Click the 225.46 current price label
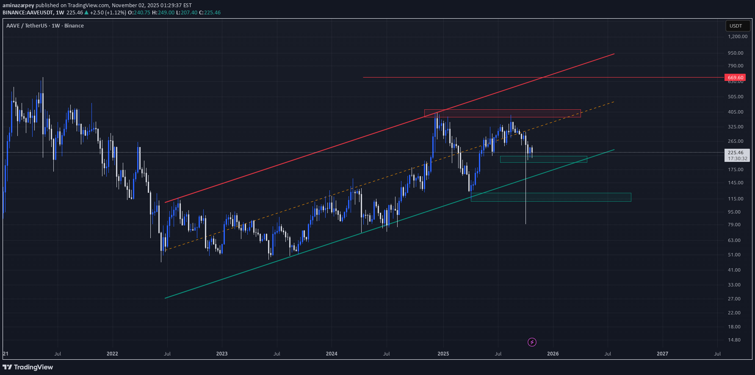Viewport: 755px width, 375px height. pos(736,153)
